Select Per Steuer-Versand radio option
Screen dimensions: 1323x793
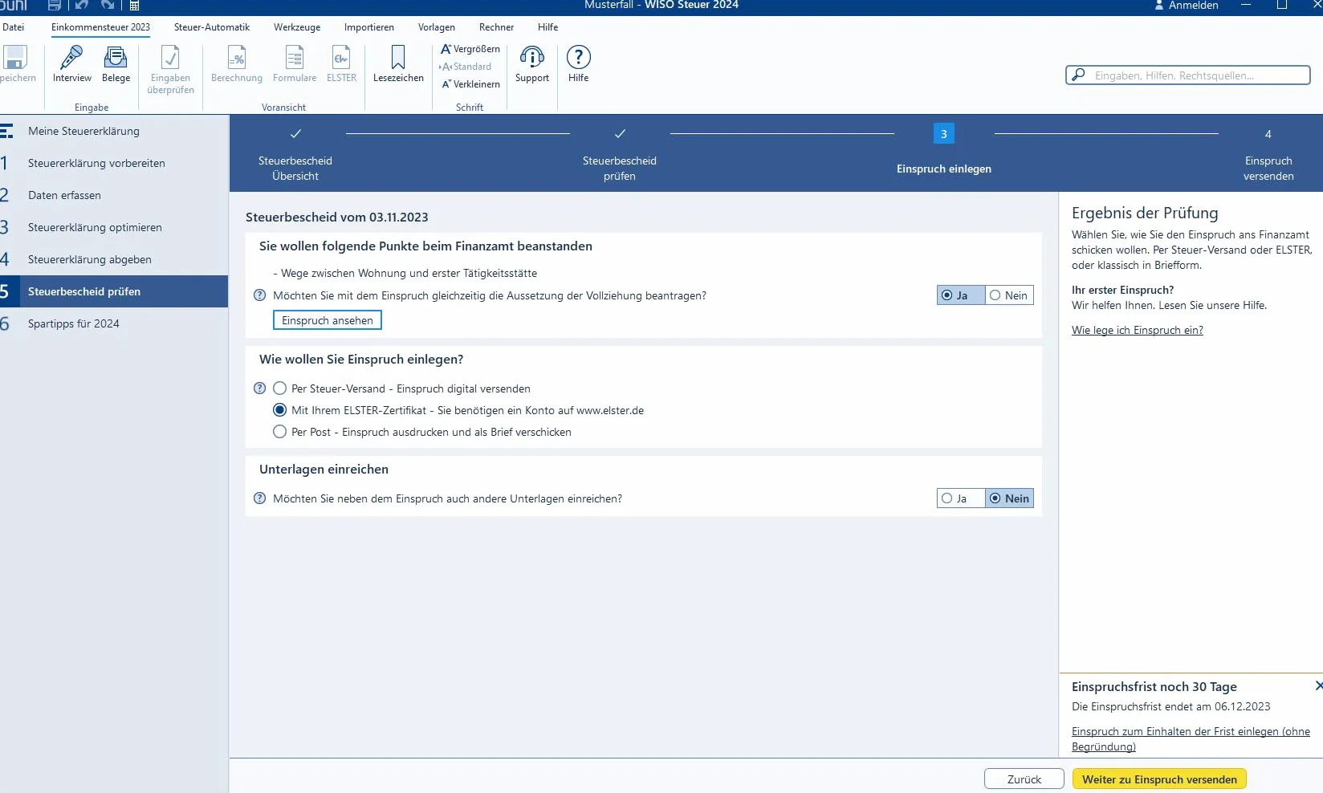pyautogui.click(x=279, y=388)
